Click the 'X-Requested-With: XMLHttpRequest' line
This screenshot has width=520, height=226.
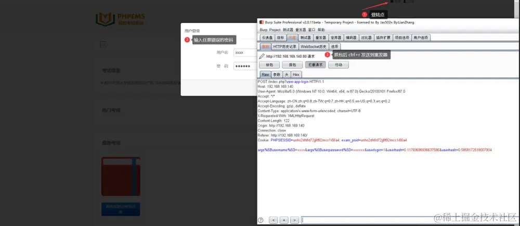(286, 116)
